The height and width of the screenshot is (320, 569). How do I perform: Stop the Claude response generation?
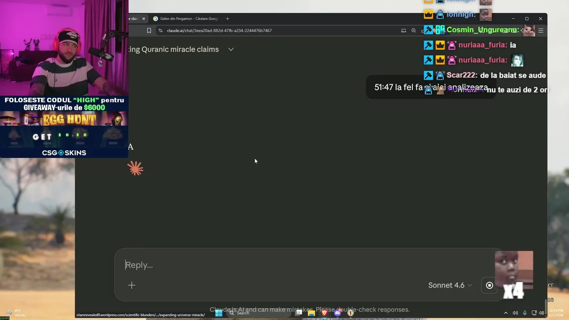(489, 285)
